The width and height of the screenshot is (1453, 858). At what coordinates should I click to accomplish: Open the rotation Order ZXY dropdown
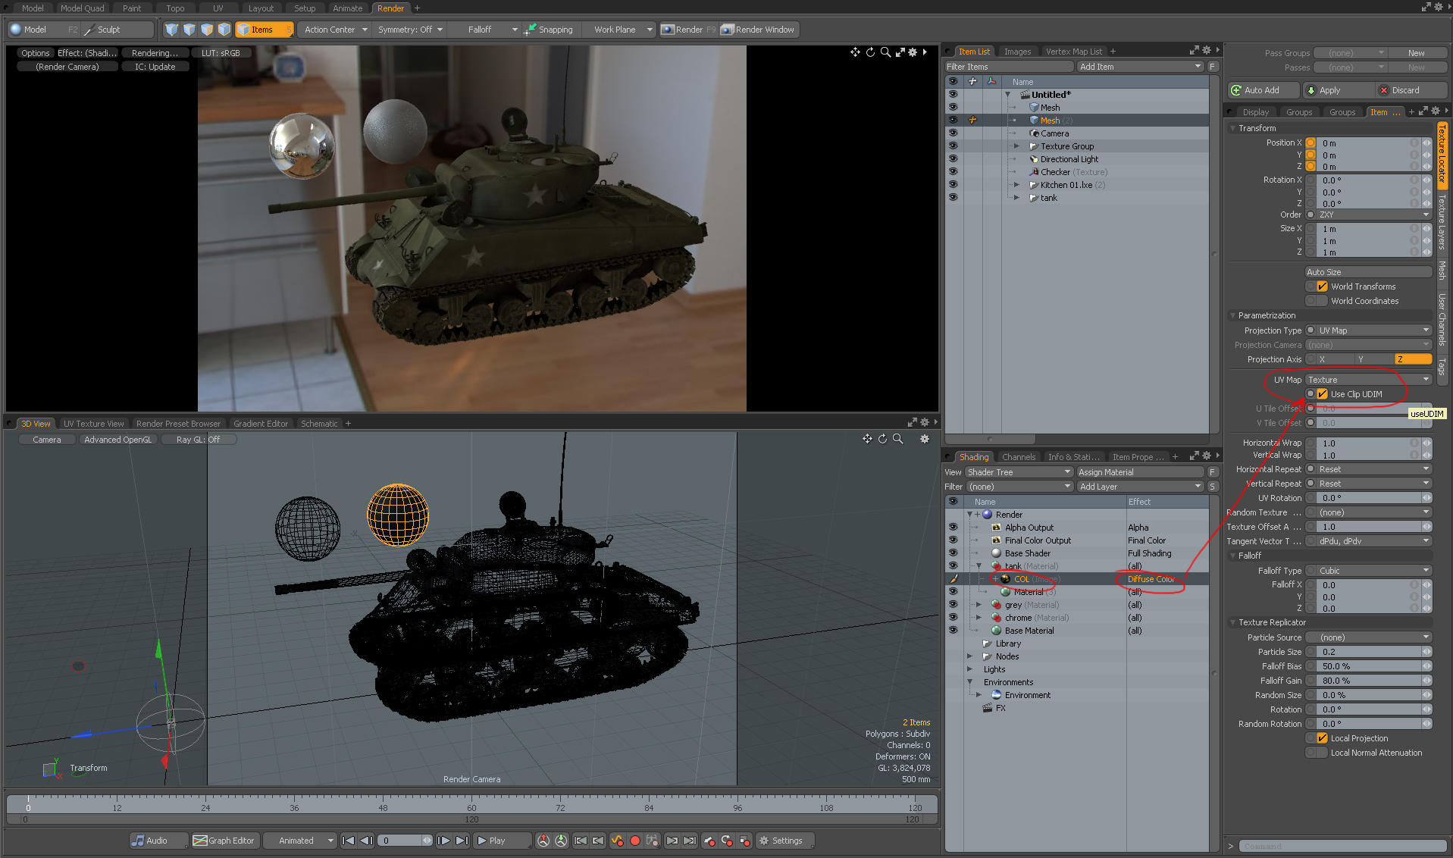coord(1373,214)
